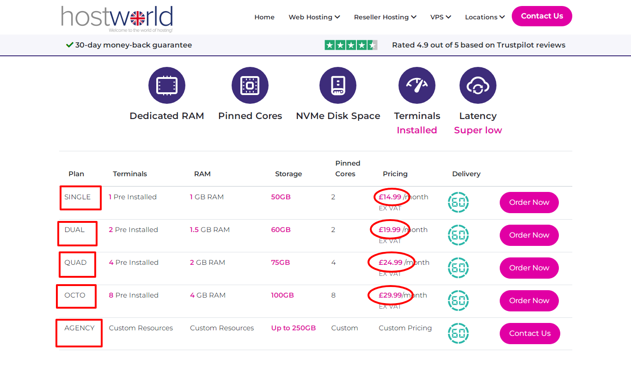631x370 pixels.
Task: Order the QUAD plan with Order Now
Action: (x=529, y=268)
